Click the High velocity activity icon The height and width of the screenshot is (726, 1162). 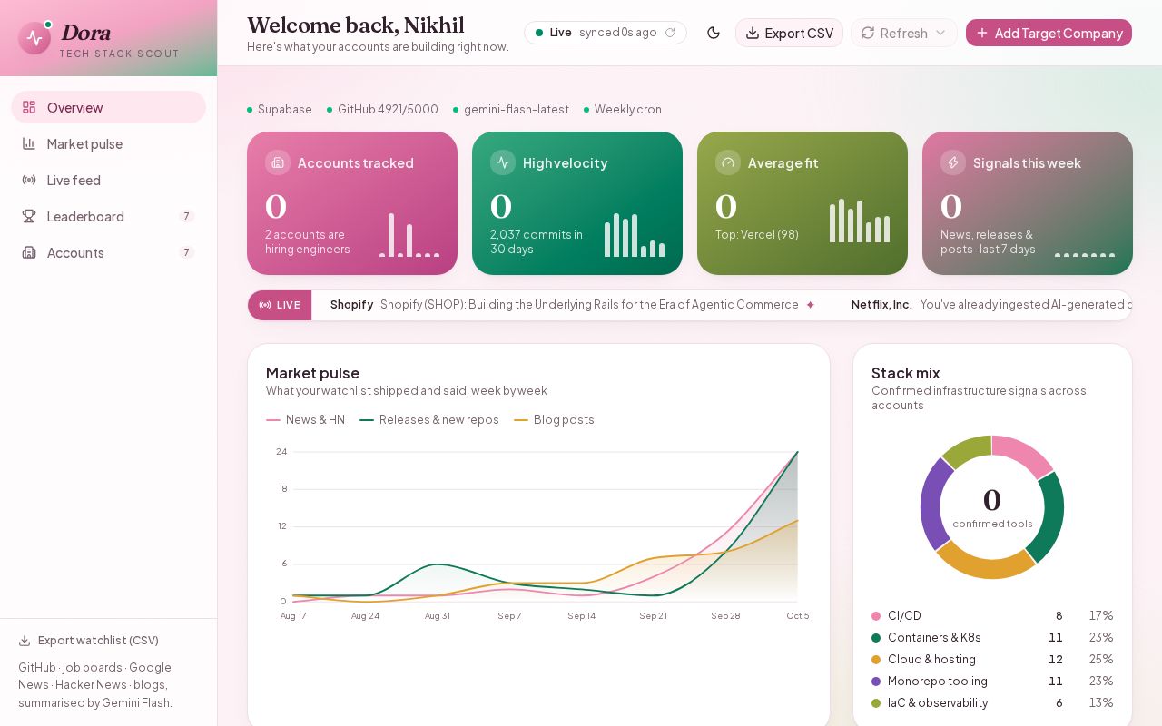point(503,162)
